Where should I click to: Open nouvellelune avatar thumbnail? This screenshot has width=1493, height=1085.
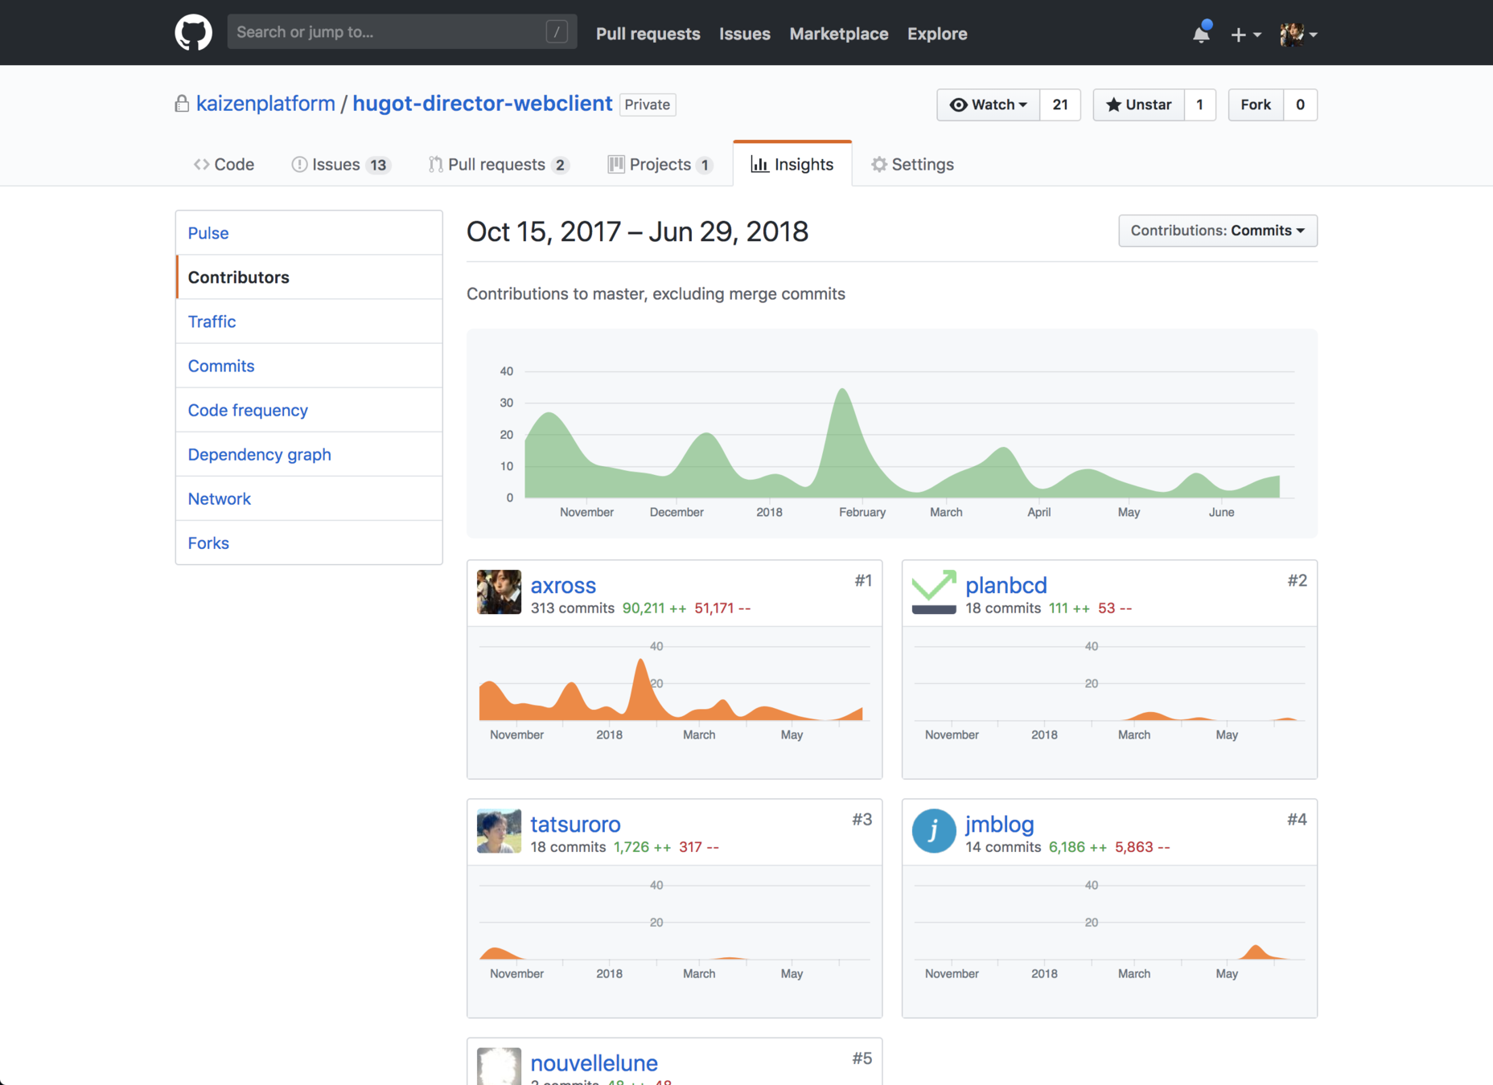pos(499,1067)
